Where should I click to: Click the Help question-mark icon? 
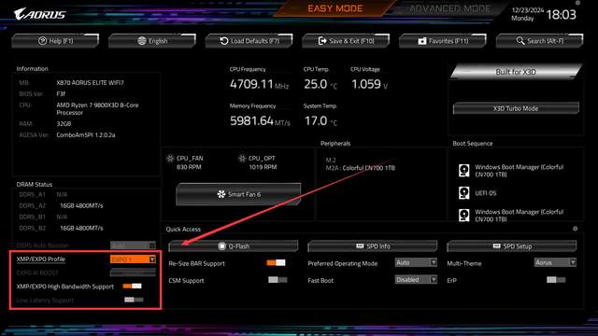pyautogui.click(x=42, y=41)
